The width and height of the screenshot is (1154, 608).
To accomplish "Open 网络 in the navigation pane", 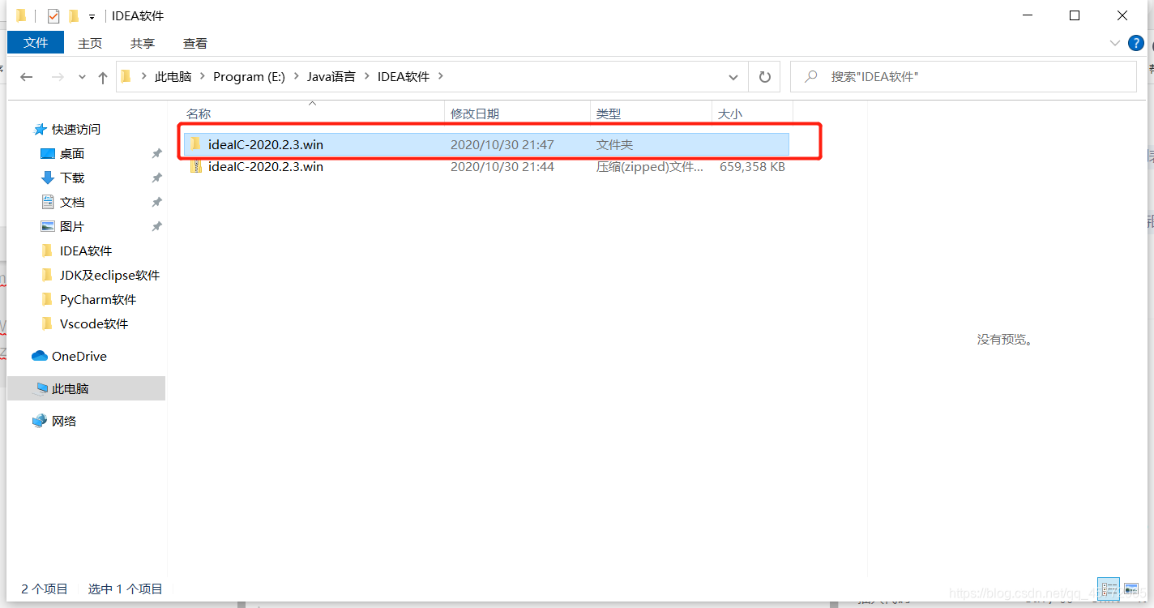I will (64, 421).
